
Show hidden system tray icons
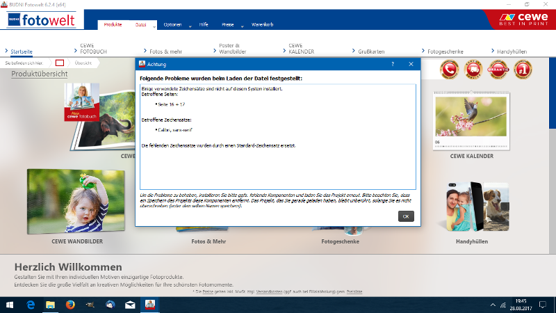pos(493,305)
